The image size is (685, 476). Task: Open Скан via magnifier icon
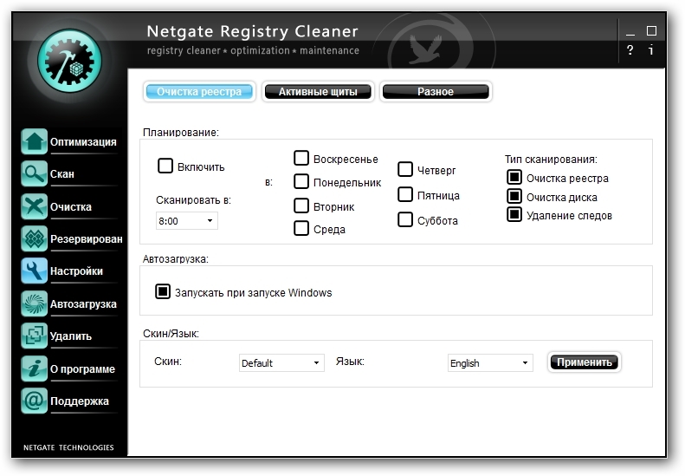[x=34, y=174]
